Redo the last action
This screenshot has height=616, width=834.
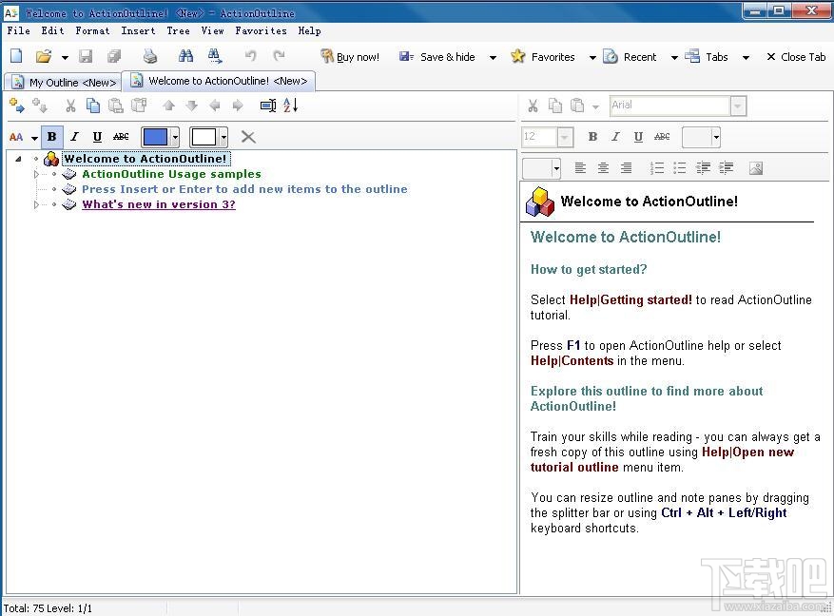point(279,55)
